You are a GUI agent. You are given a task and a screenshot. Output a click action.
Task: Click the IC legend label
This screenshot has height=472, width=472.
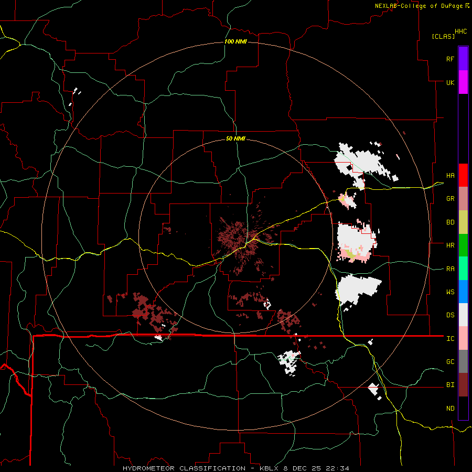click(450, 338)
